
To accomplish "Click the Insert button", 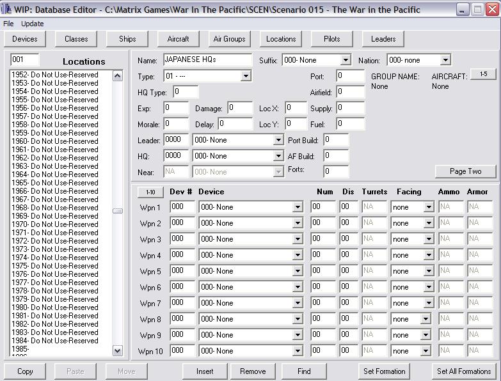I will [205, 371].
